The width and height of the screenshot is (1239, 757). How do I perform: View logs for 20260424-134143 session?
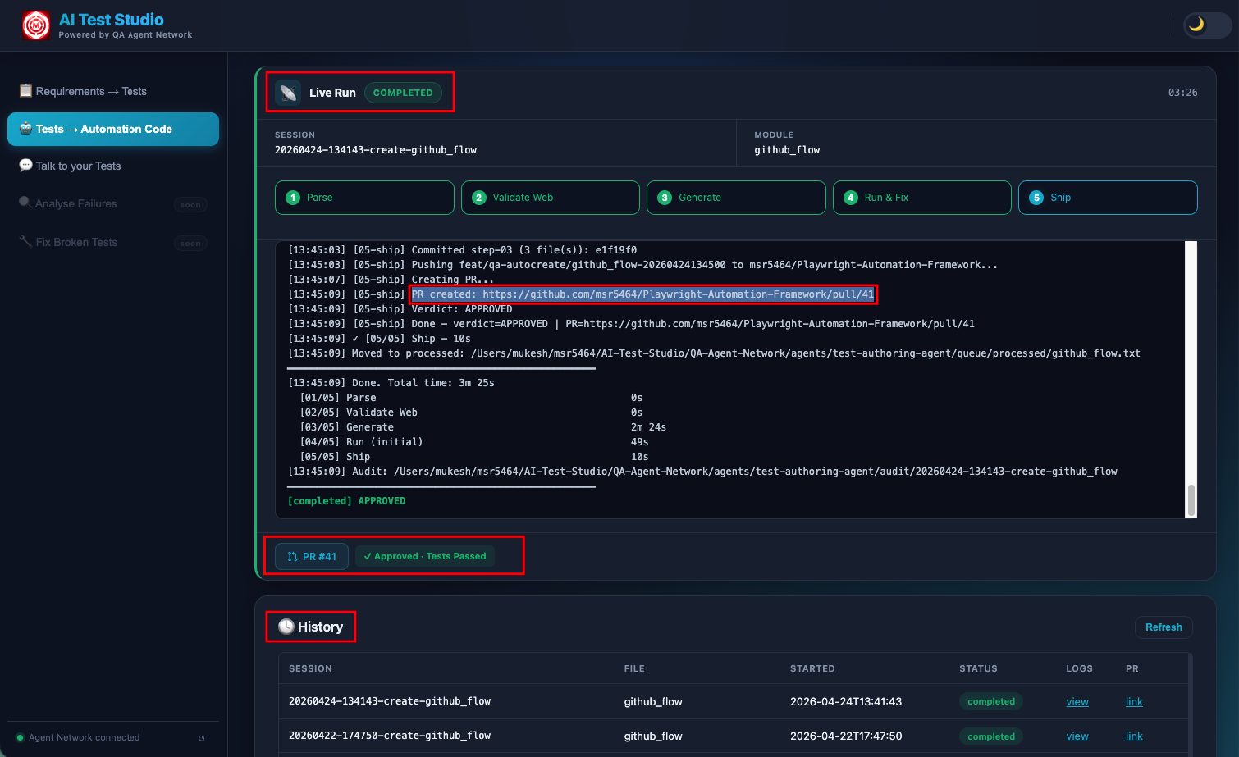click(1077, 702)
